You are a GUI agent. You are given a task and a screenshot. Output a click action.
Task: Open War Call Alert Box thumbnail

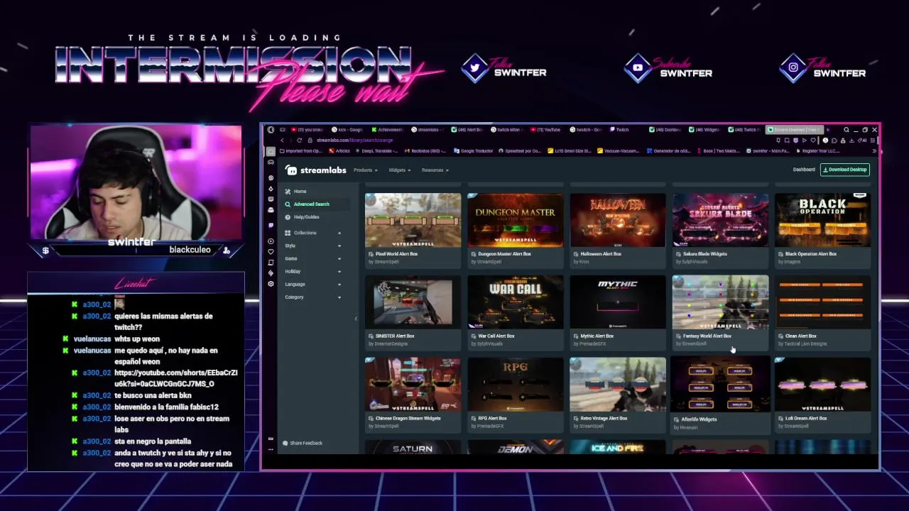tap(515, 302)
